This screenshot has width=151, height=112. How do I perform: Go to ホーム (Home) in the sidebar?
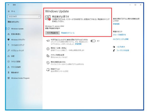13,11
